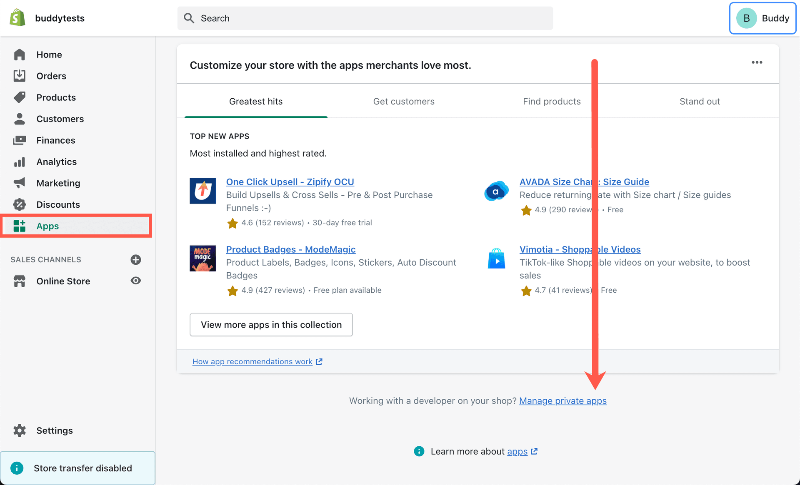Click the Analytics bar chart icon
This screenshot has width=800, height=485.
[19, 162]
